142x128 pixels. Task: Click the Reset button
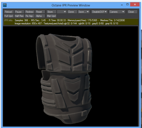[x=40, y=12]
